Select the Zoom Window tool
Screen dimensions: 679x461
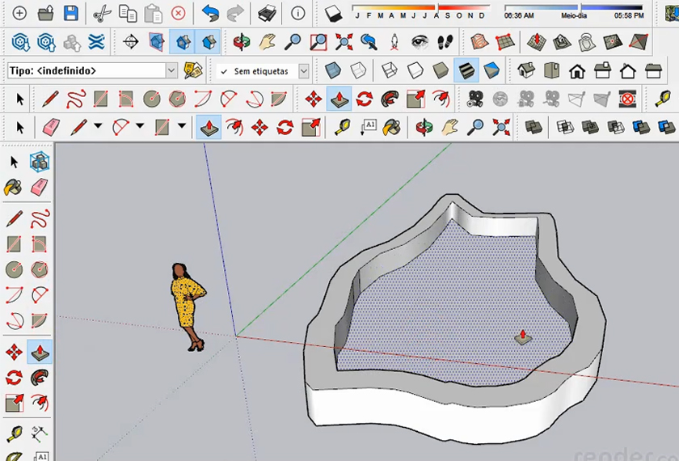pyautogui.click(x=318, y=41)
